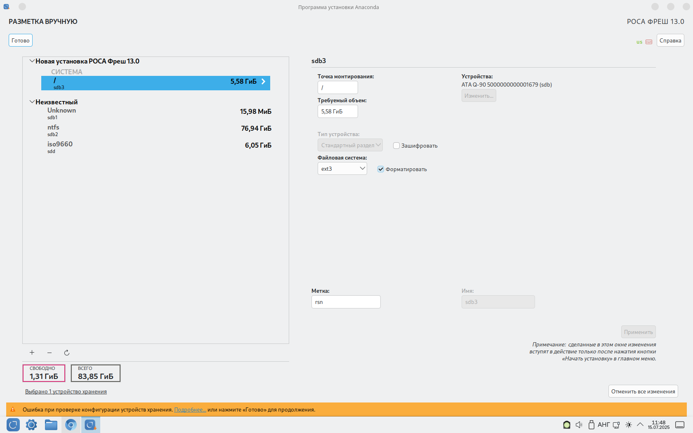Open the Chromium browser in taskbar
This screenshot has height=433, width=693.
[71, 425]
